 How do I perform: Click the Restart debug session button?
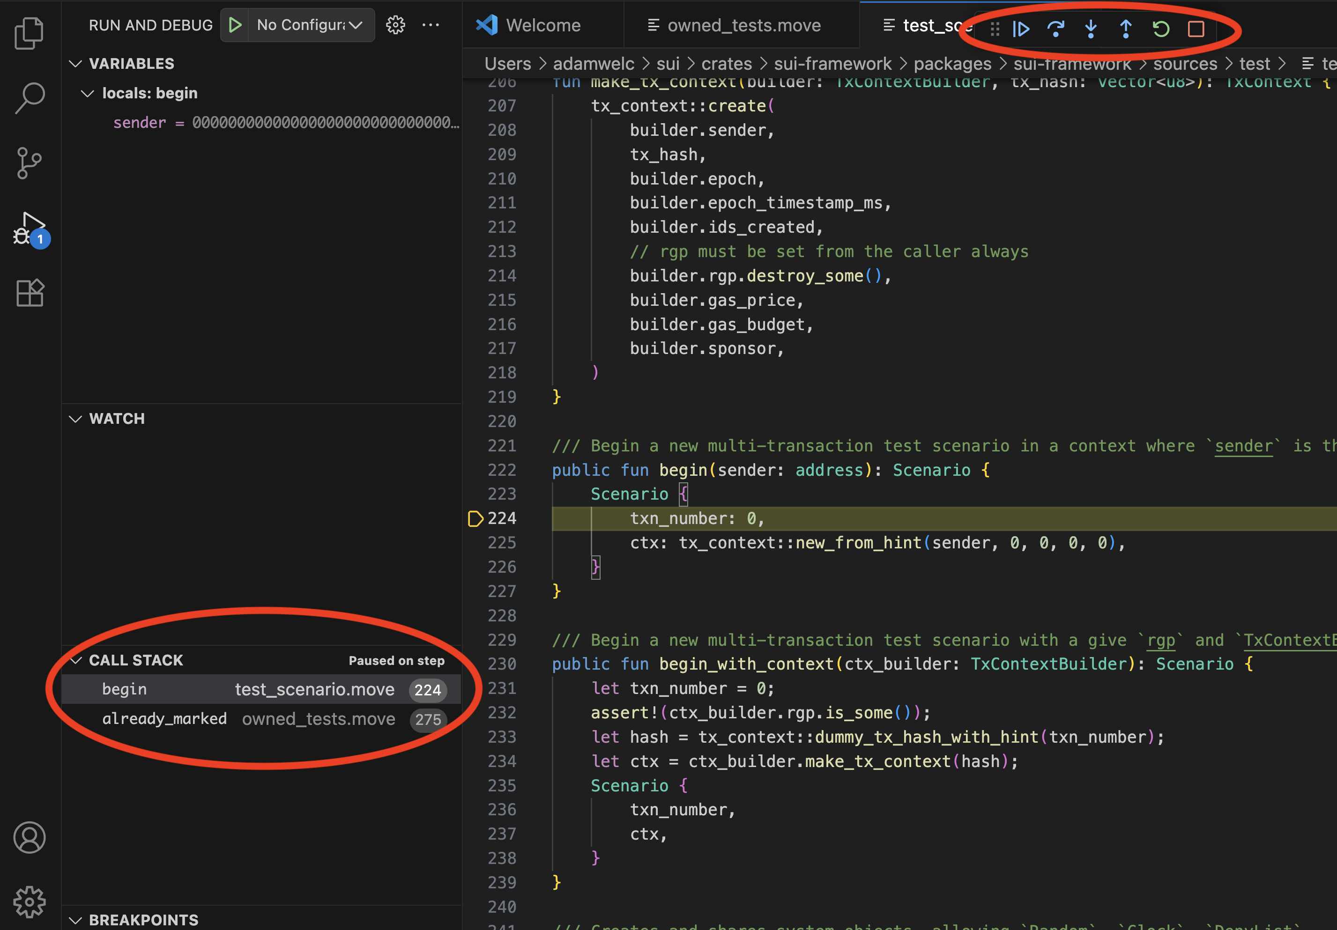click(x=1160, y=29)
